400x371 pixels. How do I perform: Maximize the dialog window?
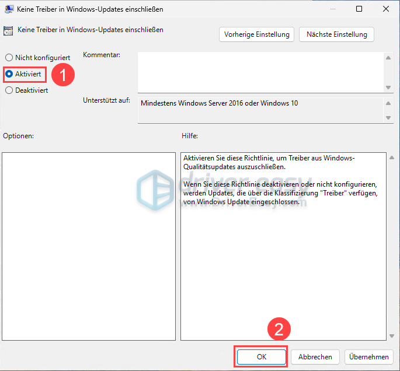359,9
